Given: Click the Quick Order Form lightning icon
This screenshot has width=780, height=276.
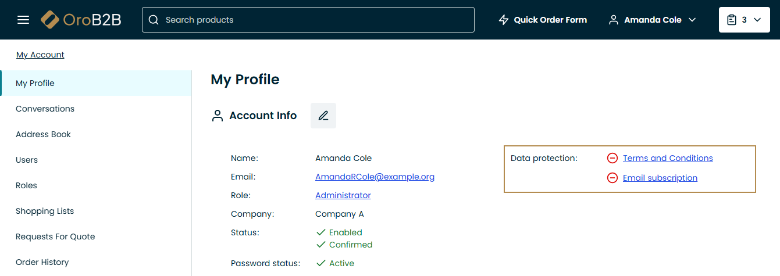Looking at the screenshot, I should point(504,20).
